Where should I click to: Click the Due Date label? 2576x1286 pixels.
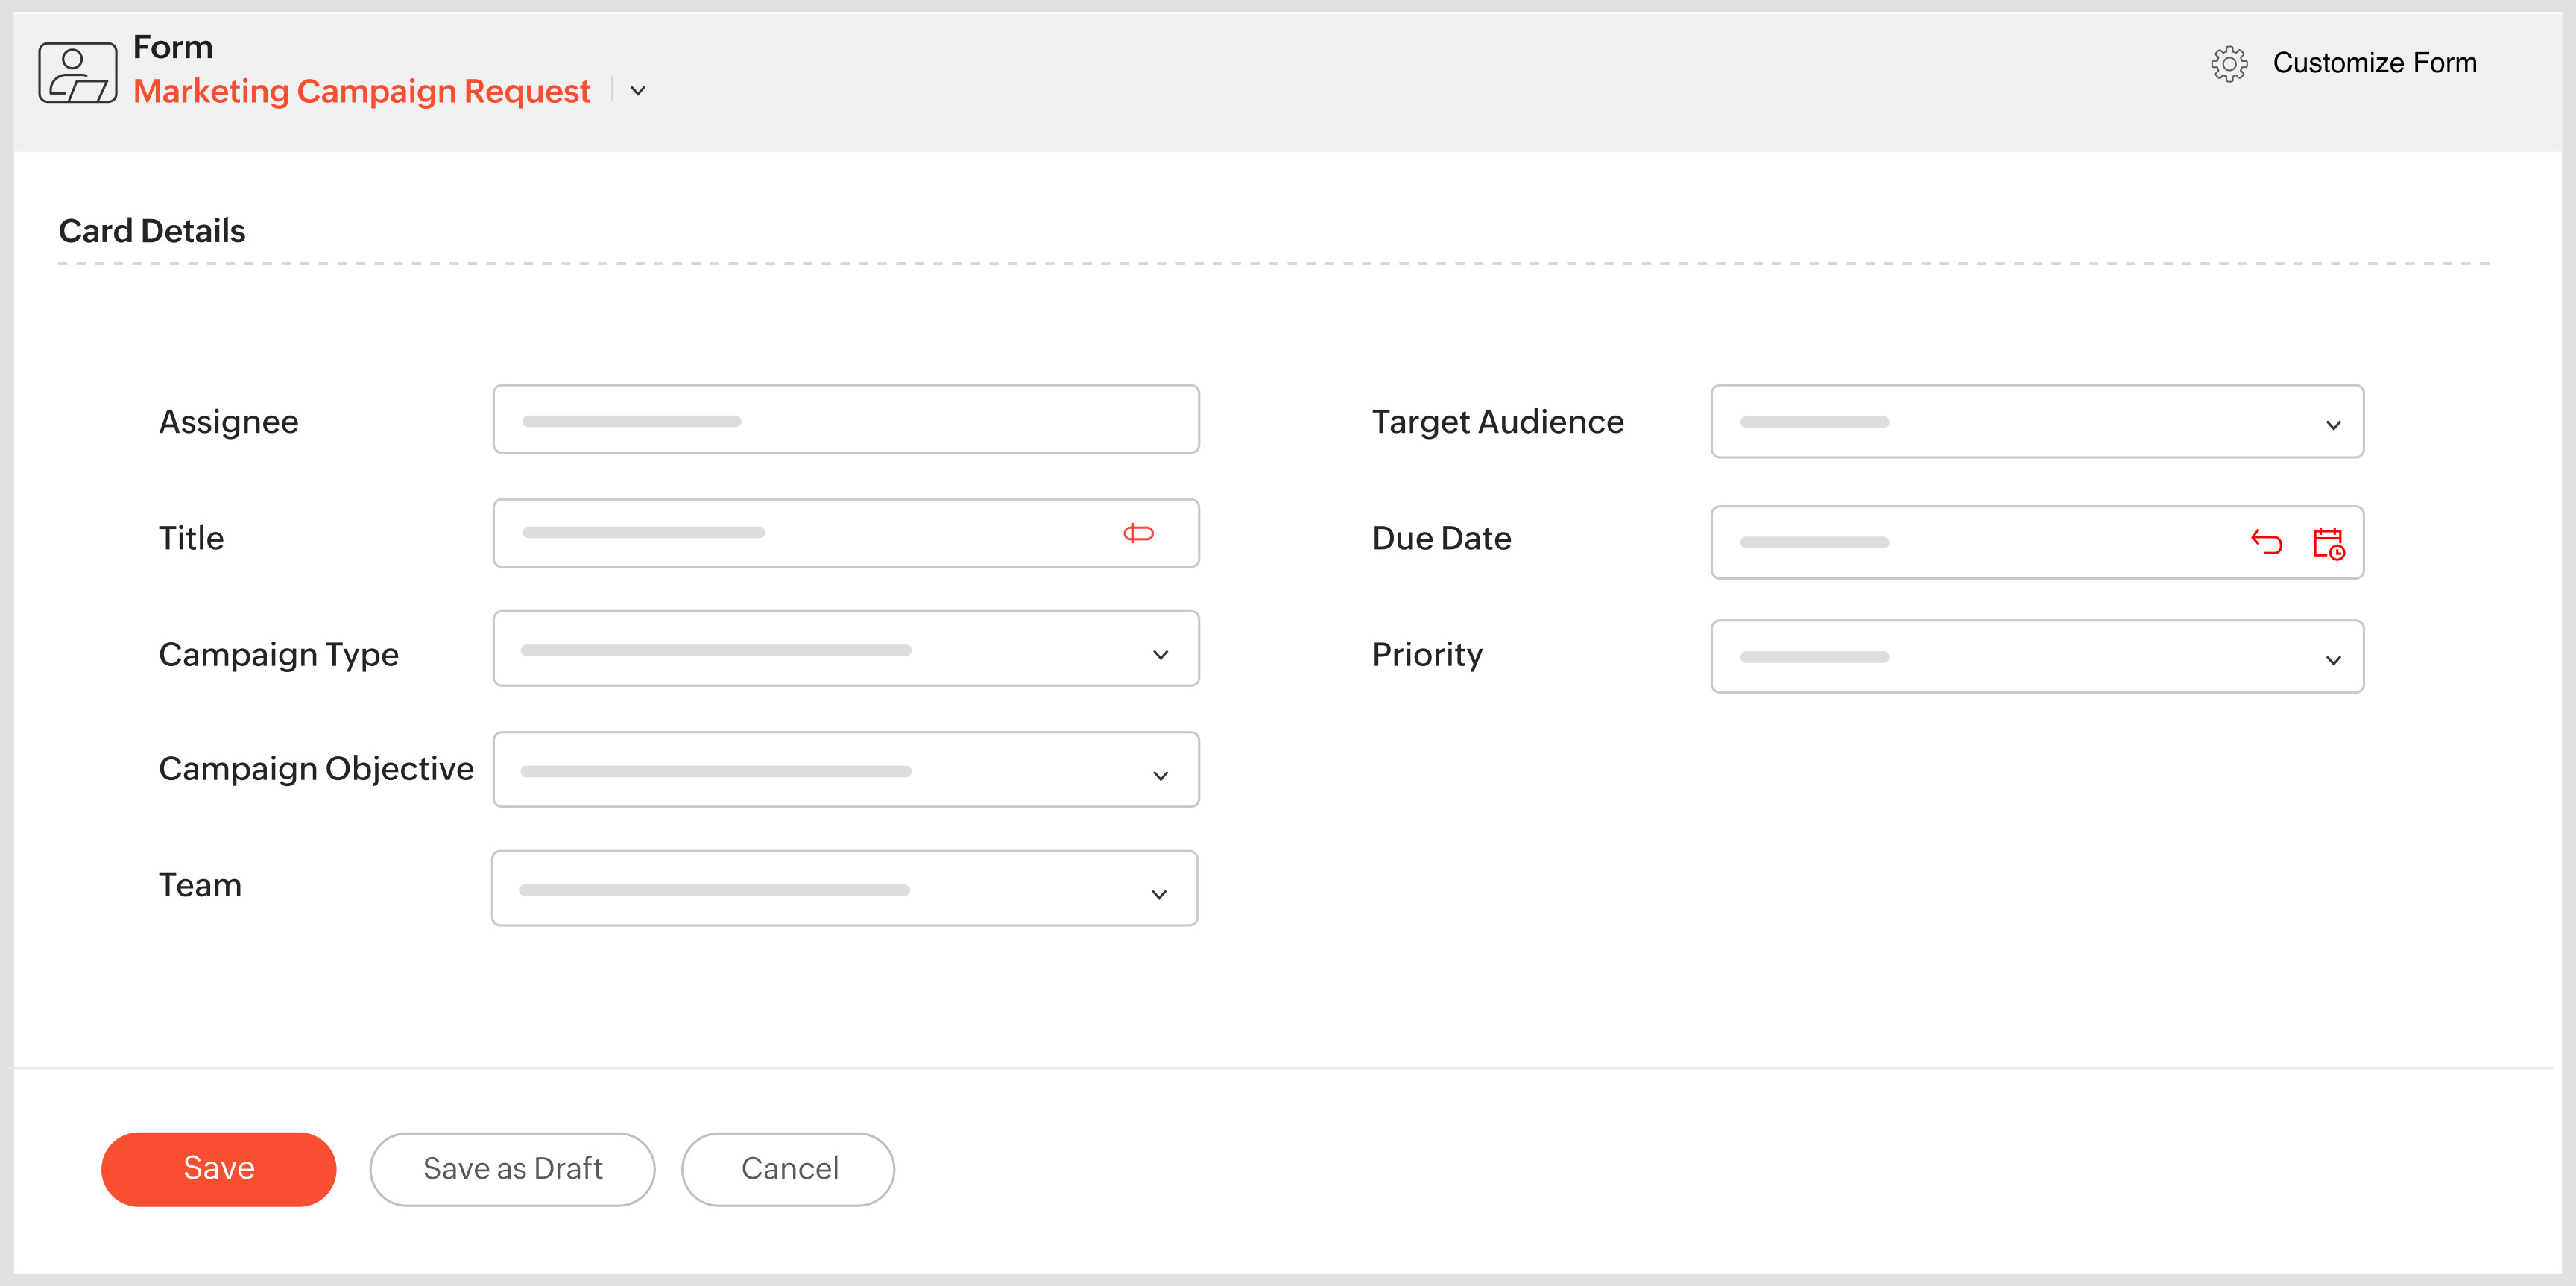pyautogui.click(x=1441, y=539)
